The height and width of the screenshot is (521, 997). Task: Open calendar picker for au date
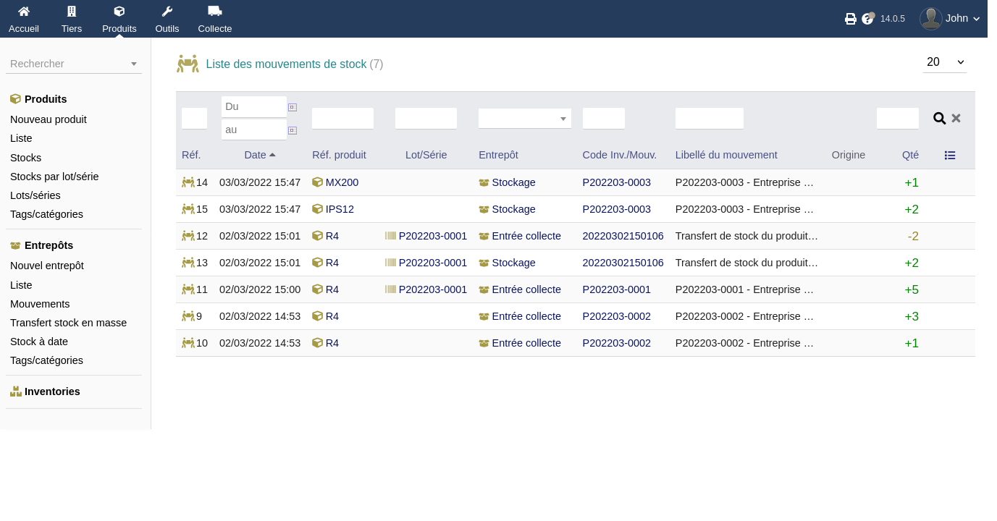(293, 130)
